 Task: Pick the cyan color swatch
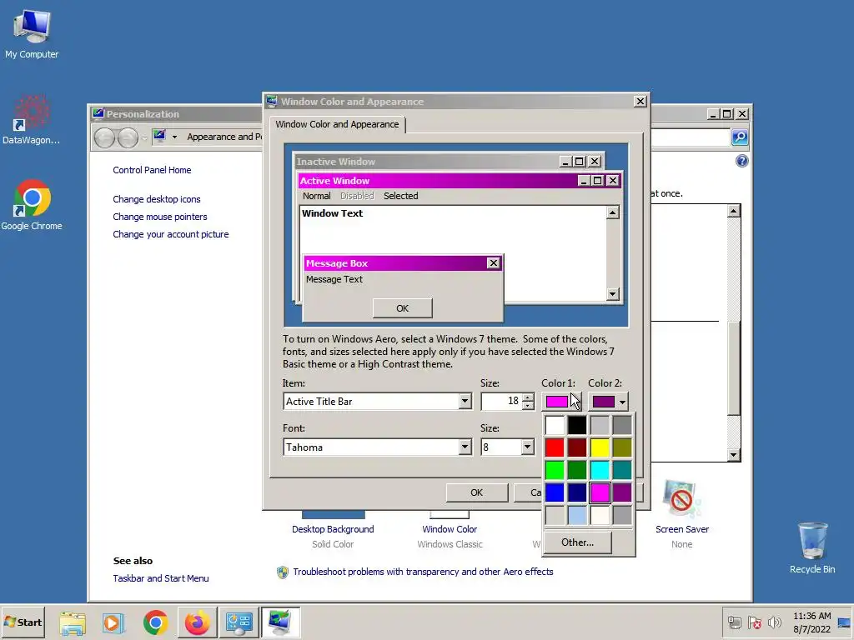600,470
